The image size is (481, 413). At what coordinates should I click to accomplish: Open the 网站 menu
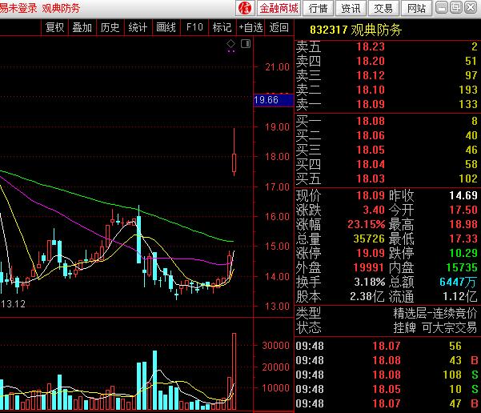416,9
